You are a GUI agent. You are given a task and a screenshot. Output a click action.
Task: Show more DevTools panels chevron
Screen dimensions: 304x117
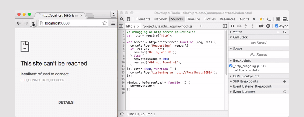[254, 19]
